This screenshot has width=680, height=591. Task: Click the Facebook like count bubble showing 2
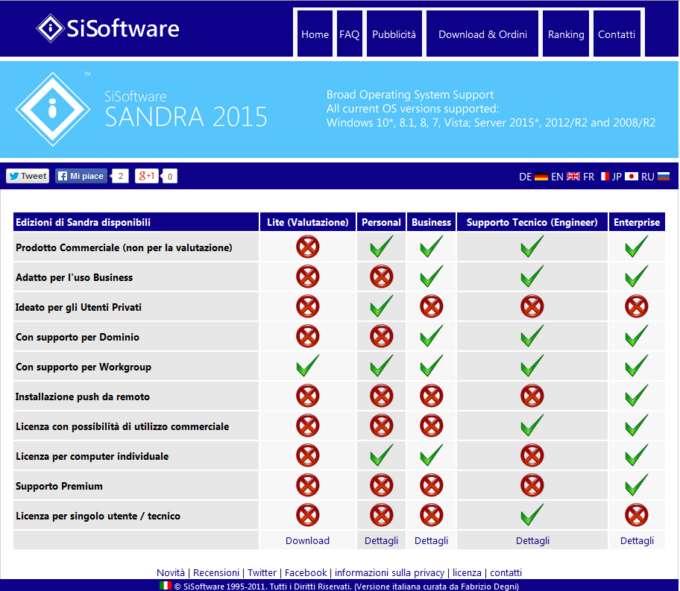120,176
